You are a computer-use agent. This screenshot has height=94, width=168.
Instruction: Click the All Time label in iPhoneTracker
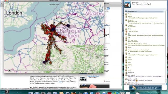click(92, 71)
